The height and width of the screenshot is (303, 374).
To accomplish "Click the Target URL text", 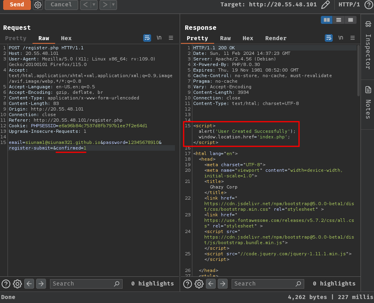I will 283,4.
